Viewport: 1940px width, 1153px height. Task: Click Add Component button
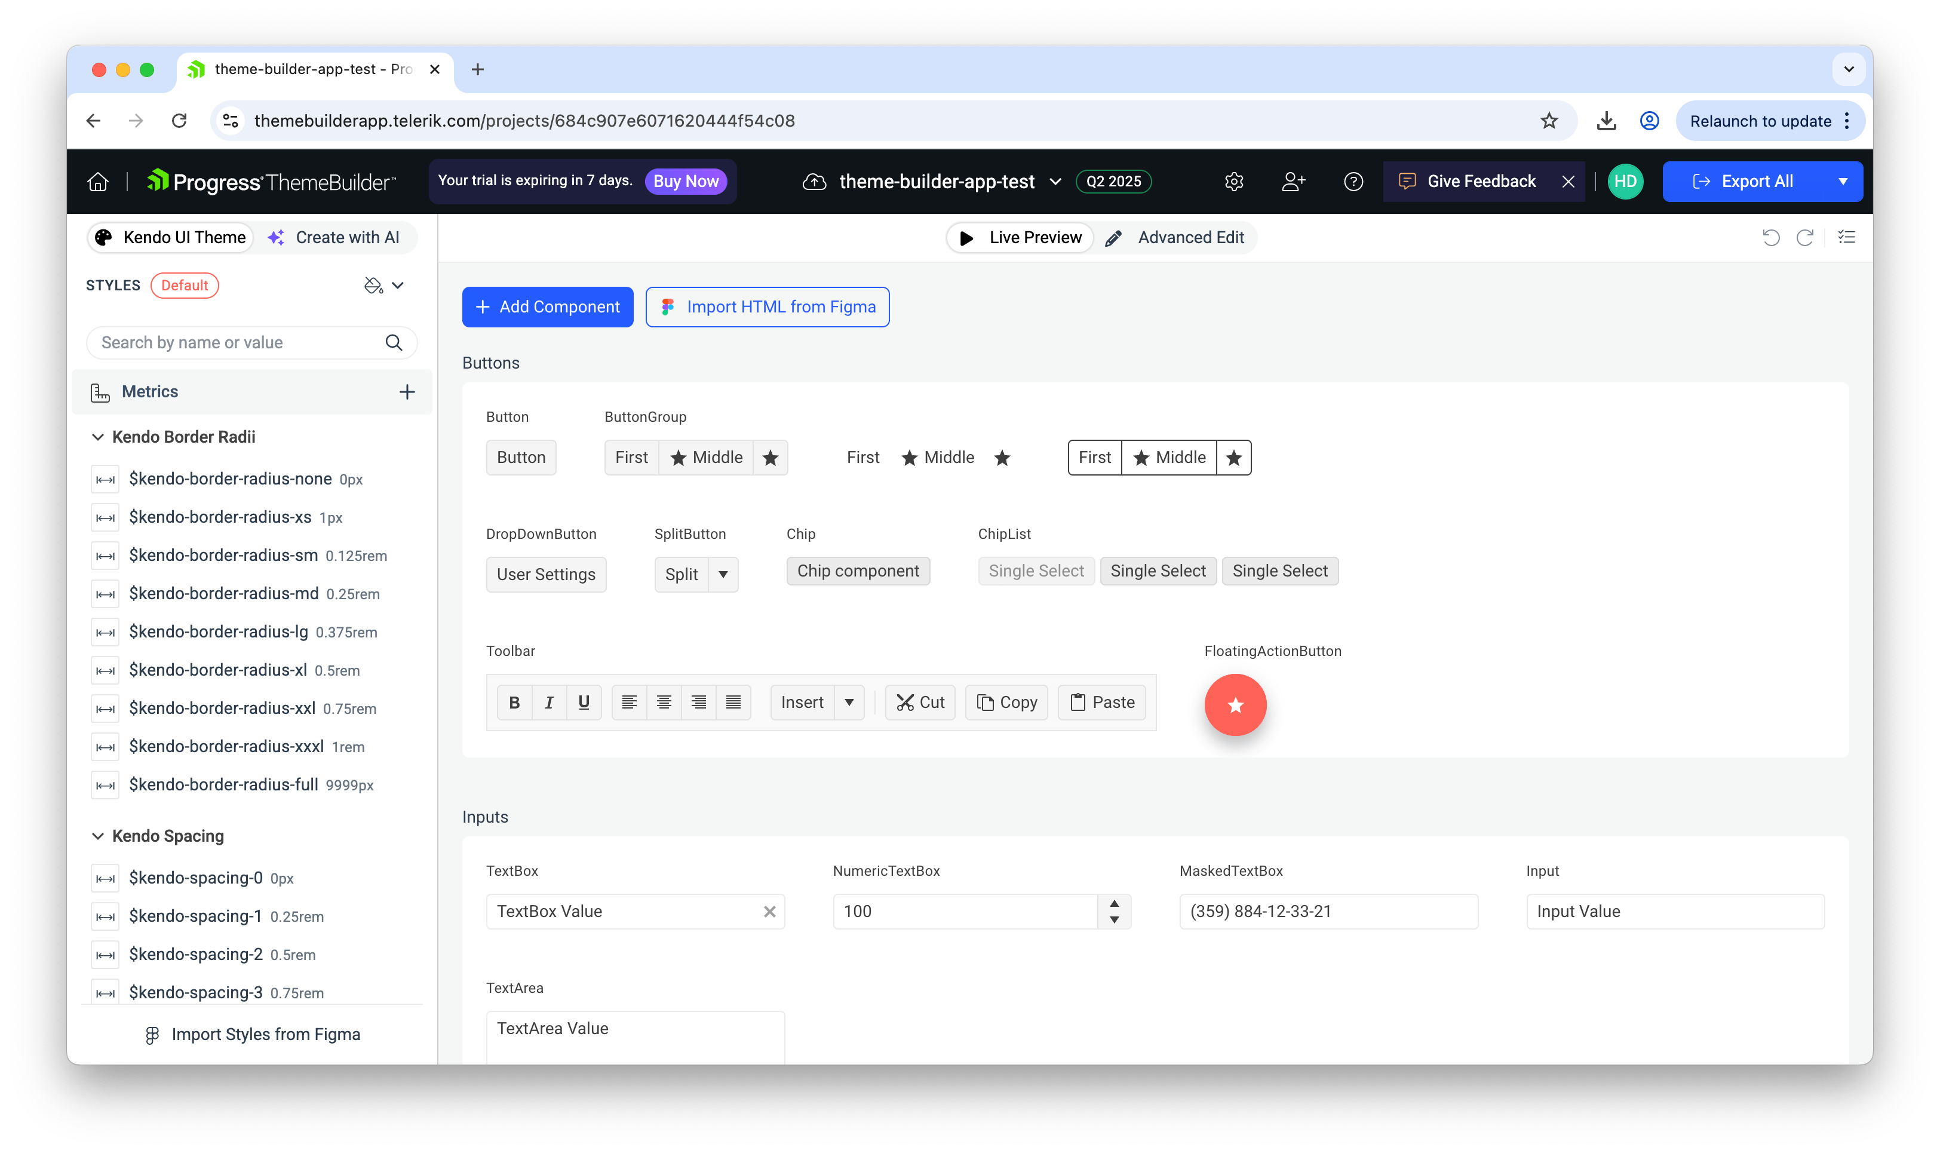548,307
